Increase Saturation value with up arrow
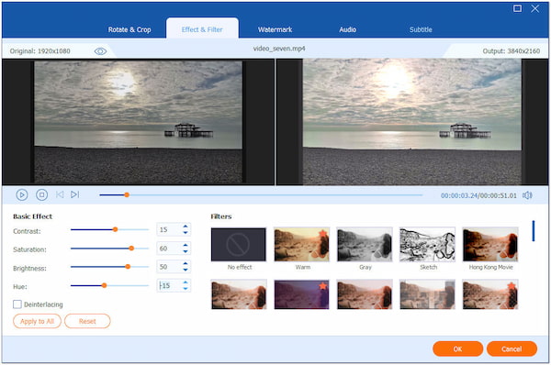551x365 pixels. (186, 245)
